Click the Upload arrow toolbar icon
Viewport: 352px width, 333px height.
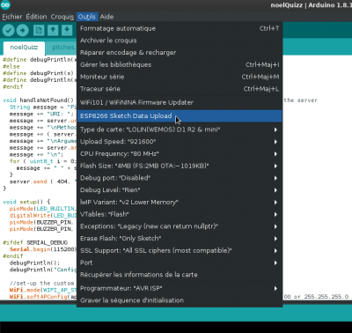pyautogui.click(x=22, y=30)
